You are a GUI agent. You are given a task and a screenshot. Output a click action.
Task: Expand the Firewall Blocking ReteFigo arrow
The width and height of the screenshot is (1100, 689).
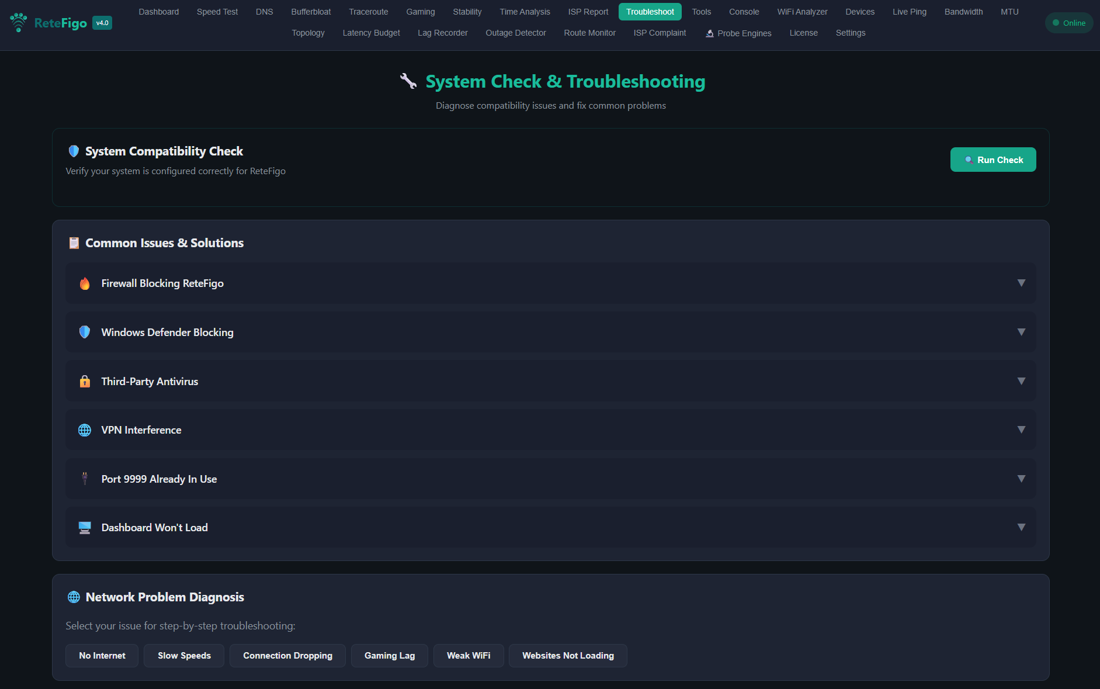(x=1021, y=283)
